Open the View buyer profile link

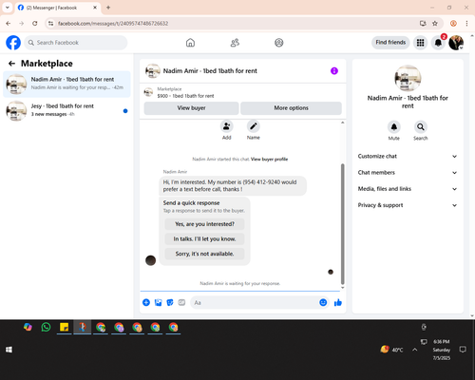pos(269,160)
